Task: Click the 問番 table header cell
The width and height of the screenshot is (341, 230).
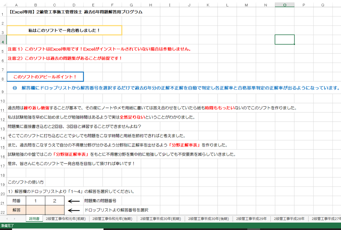Action: [16, 201]
